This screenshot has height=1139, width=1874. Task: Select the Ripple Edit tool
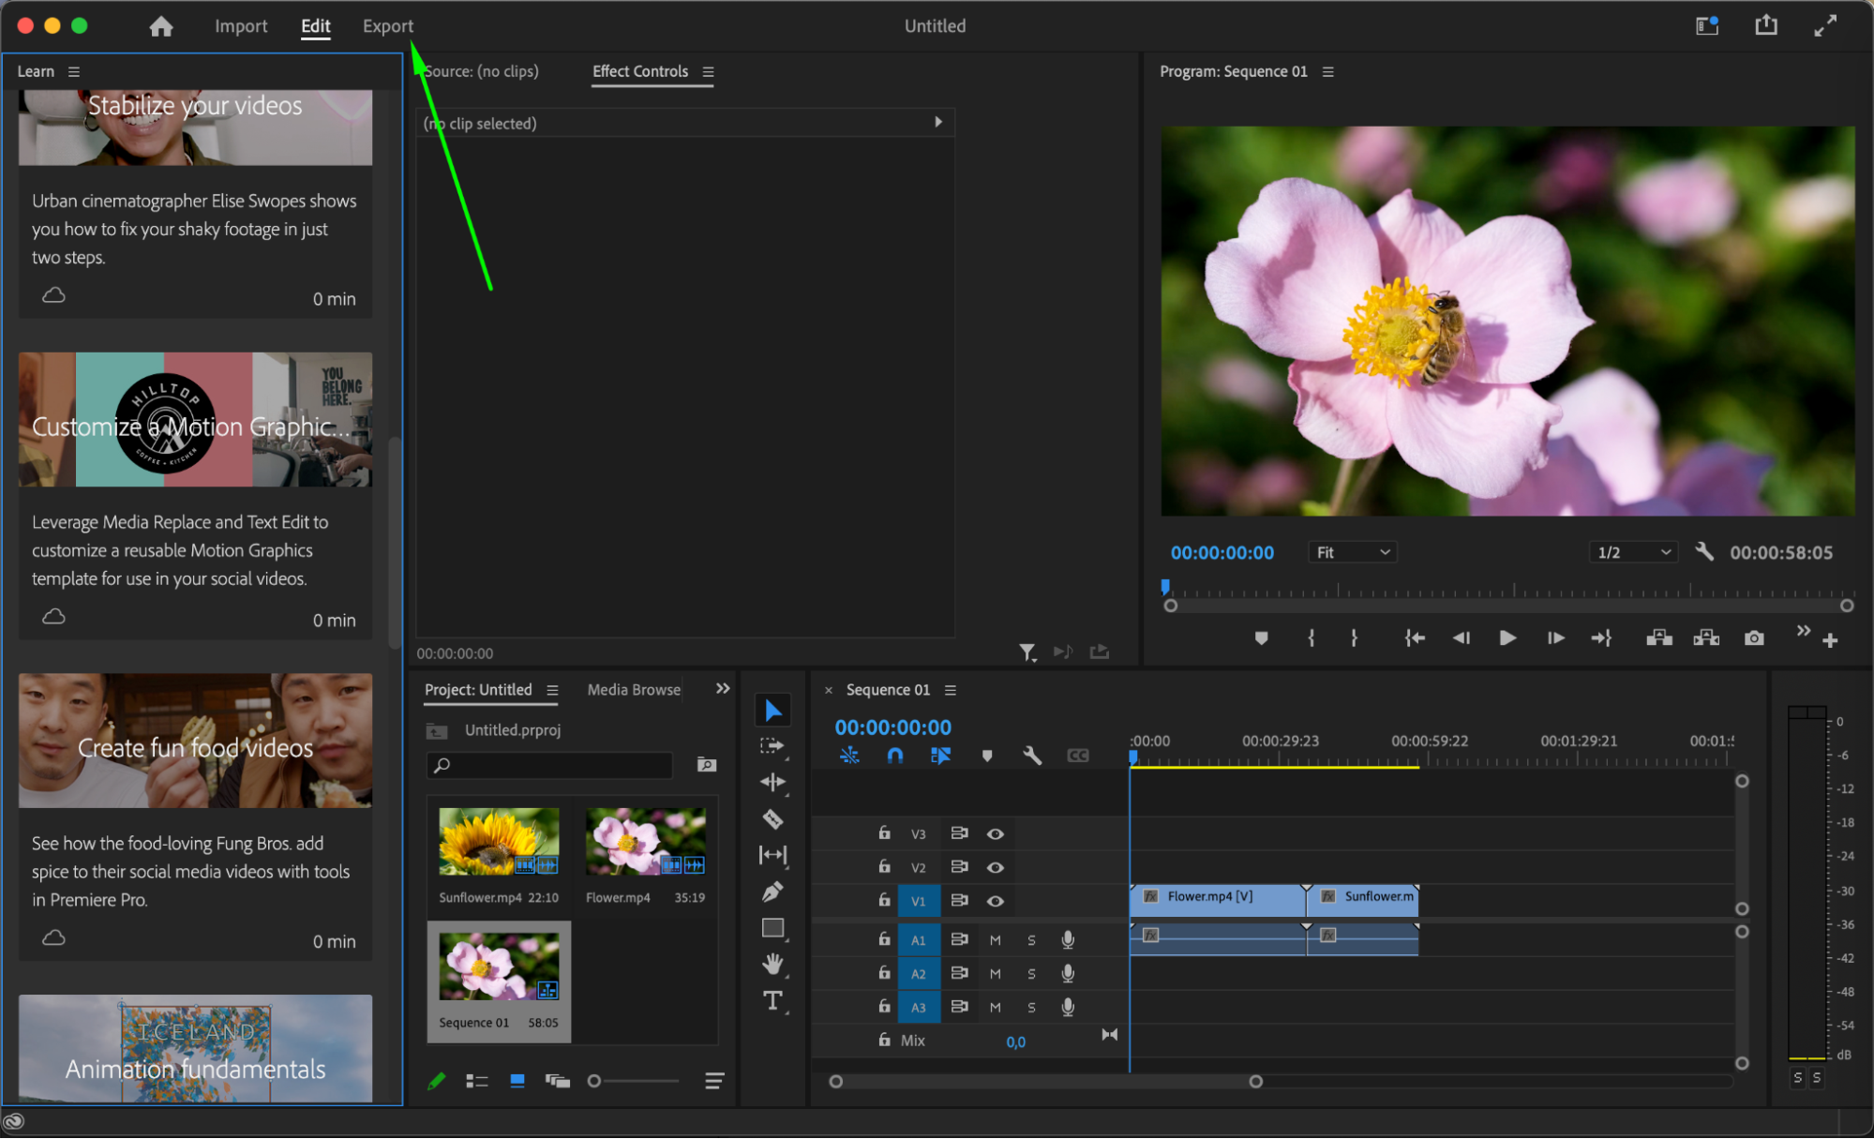click(772, 782)
